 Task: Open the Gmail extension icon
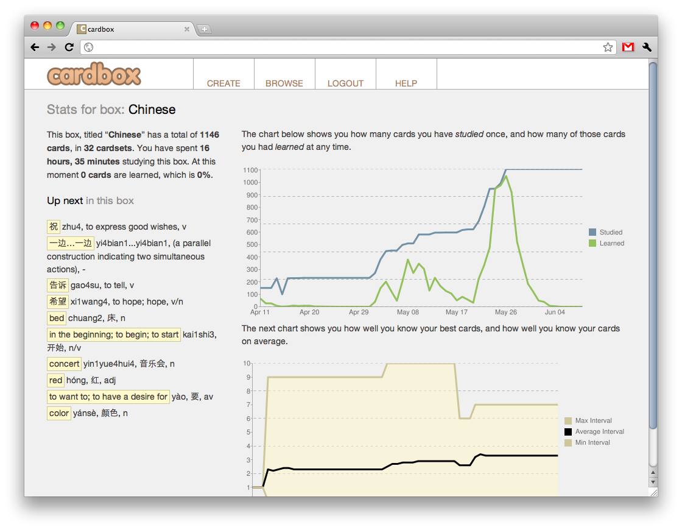628,47
